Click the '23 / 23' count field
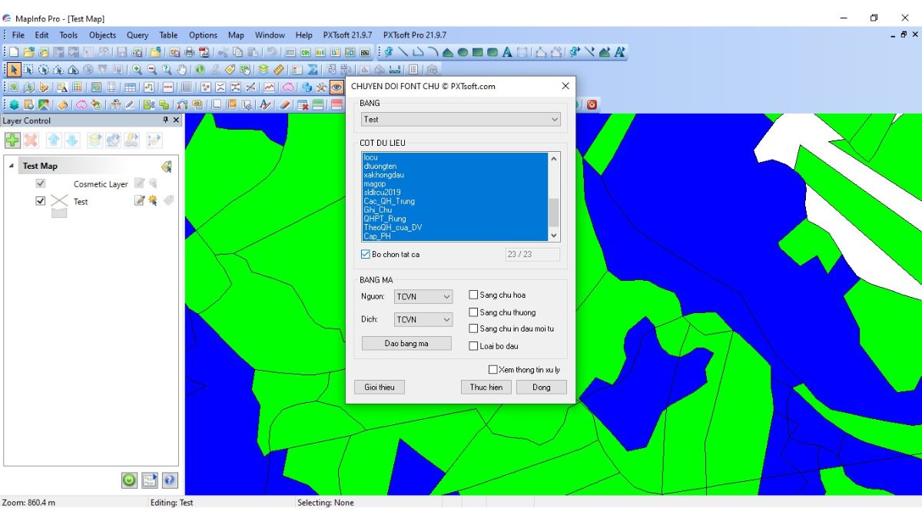The image size is (922, 518). (x=532, y=254)
